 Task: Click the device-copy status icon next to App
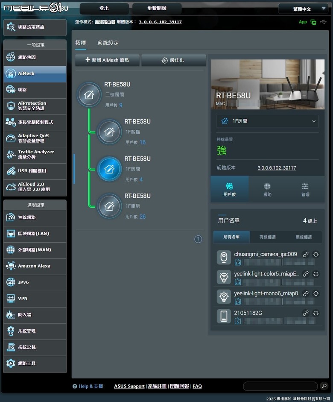313,22
